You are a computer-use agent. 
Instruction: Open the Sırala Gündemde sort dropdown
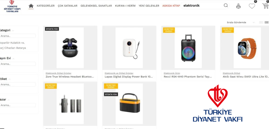(x=241, y=22)
